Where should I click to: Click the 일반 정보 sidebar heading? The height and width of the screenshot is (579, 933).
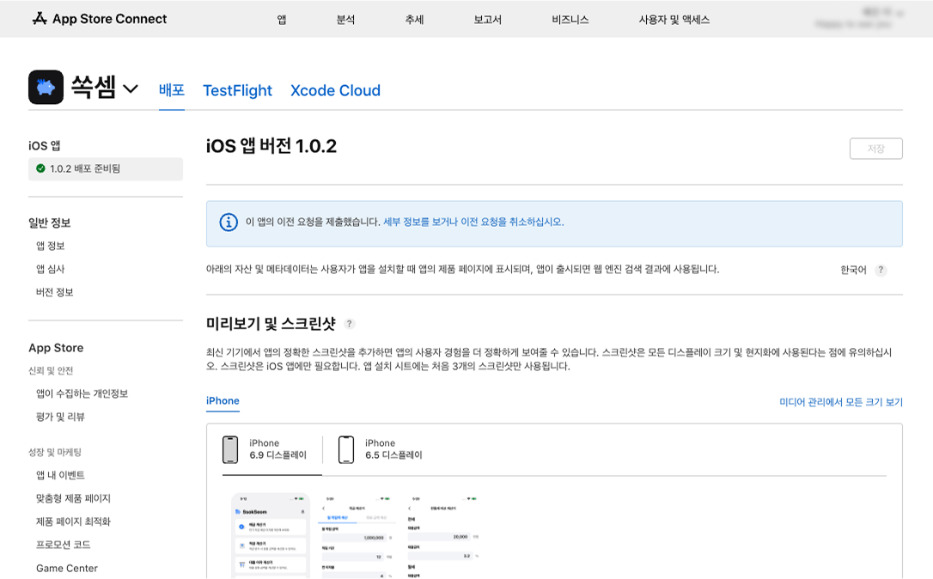point(49,223)
